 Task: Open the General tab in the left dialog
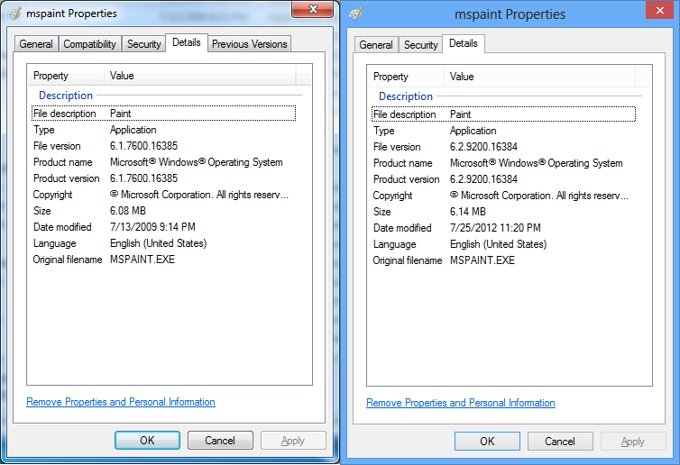[36, 44]
